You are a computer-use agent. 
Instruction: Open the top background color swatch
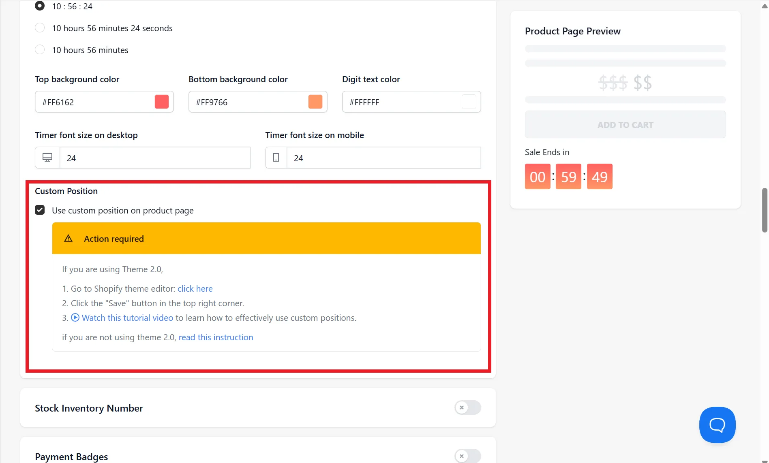point(162,102)
